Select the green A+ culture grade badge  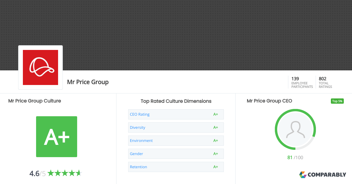tap(56, 136)
